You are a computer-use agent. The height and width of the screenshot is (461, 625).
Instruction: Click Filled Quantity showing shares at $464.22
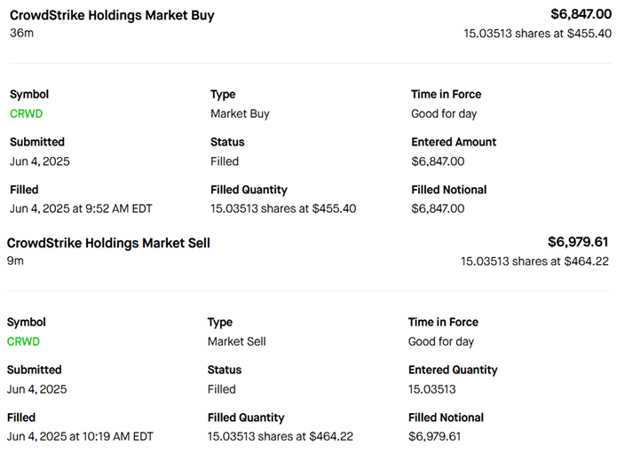pyautogui.click(x=281, y=436)
